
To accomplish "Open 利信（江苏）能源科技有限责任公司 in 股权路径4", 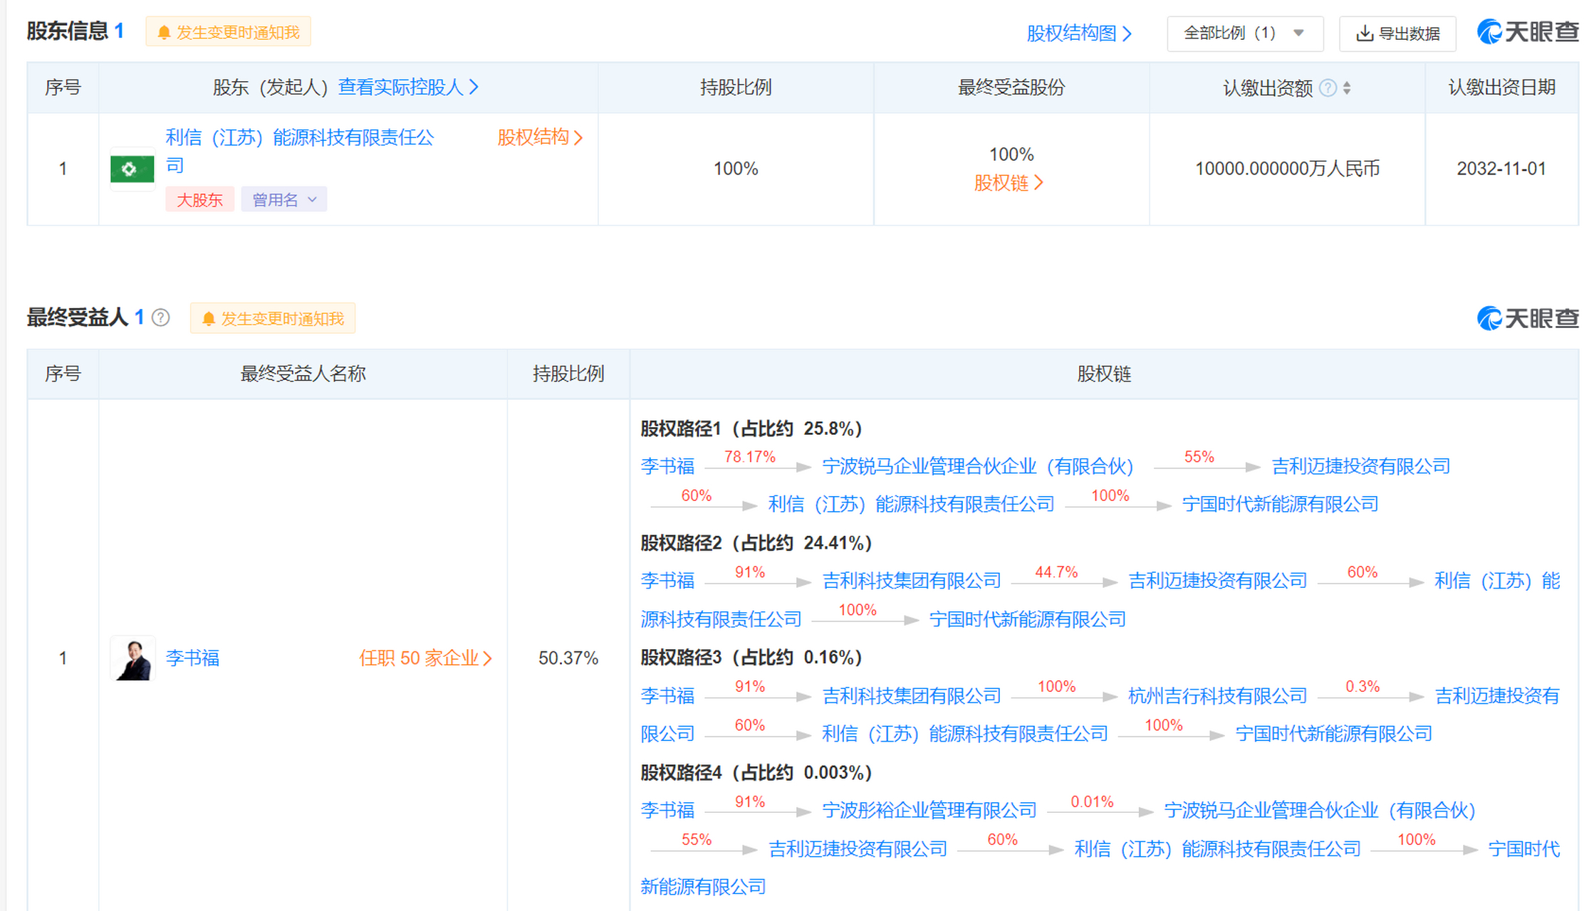I will pos(1217,849).
